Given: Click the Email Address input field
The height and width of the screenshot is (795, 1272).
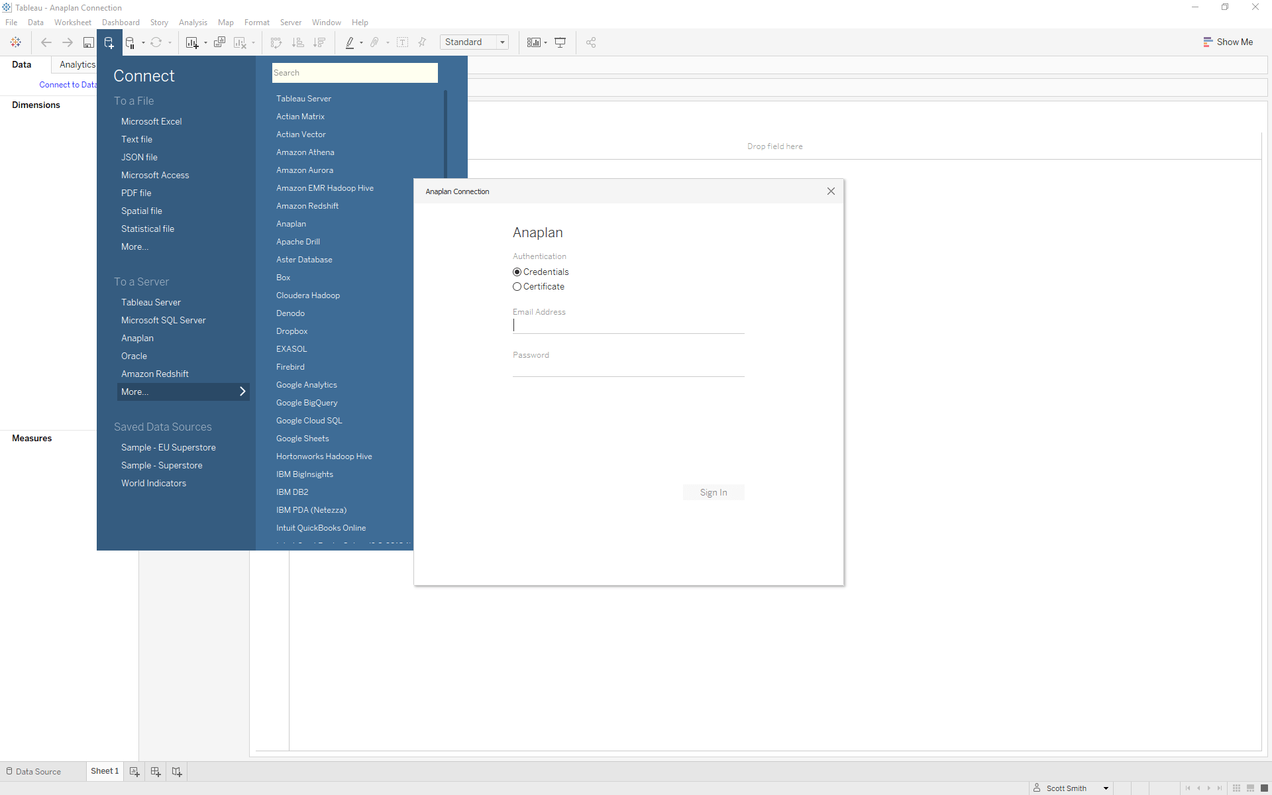Looking at the screenshot, I should 627,326.
